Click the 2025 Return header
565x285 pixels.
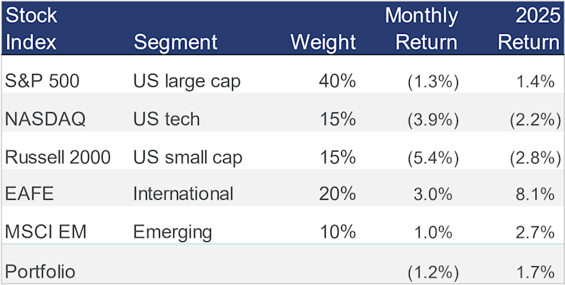pos(529,29)
